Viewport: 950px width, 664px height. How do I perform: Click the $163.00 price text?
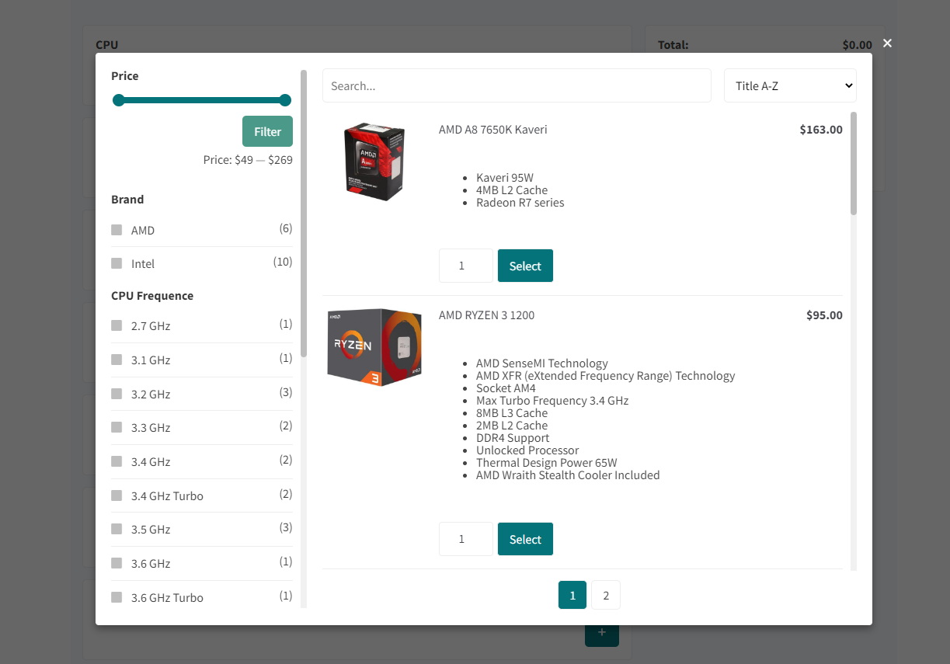click(821, 130)
